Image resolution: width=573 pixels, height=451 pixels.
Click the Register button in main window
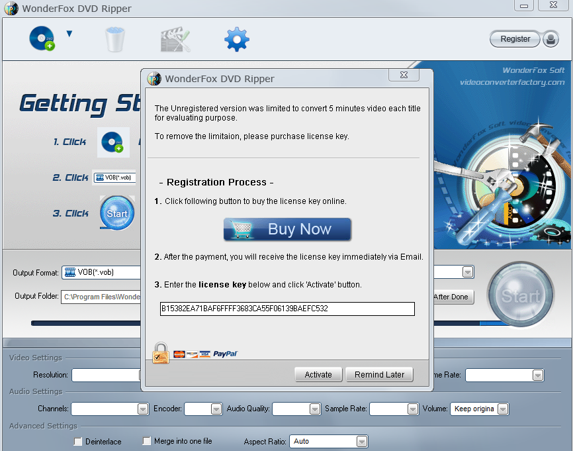pos(515,39)
